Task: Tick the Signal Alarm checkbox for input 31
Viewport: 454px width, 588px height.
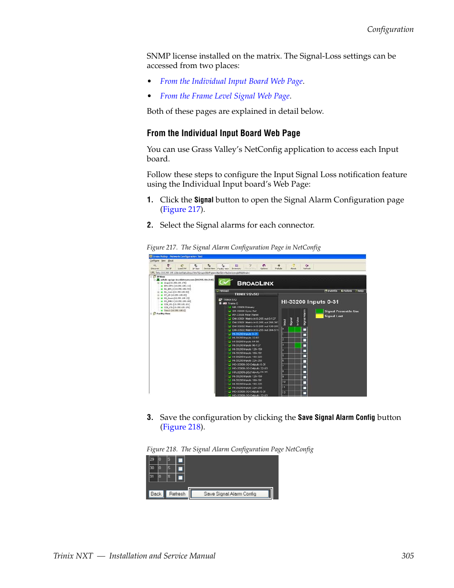Action: pyautogui.click(x=180, y=476)
